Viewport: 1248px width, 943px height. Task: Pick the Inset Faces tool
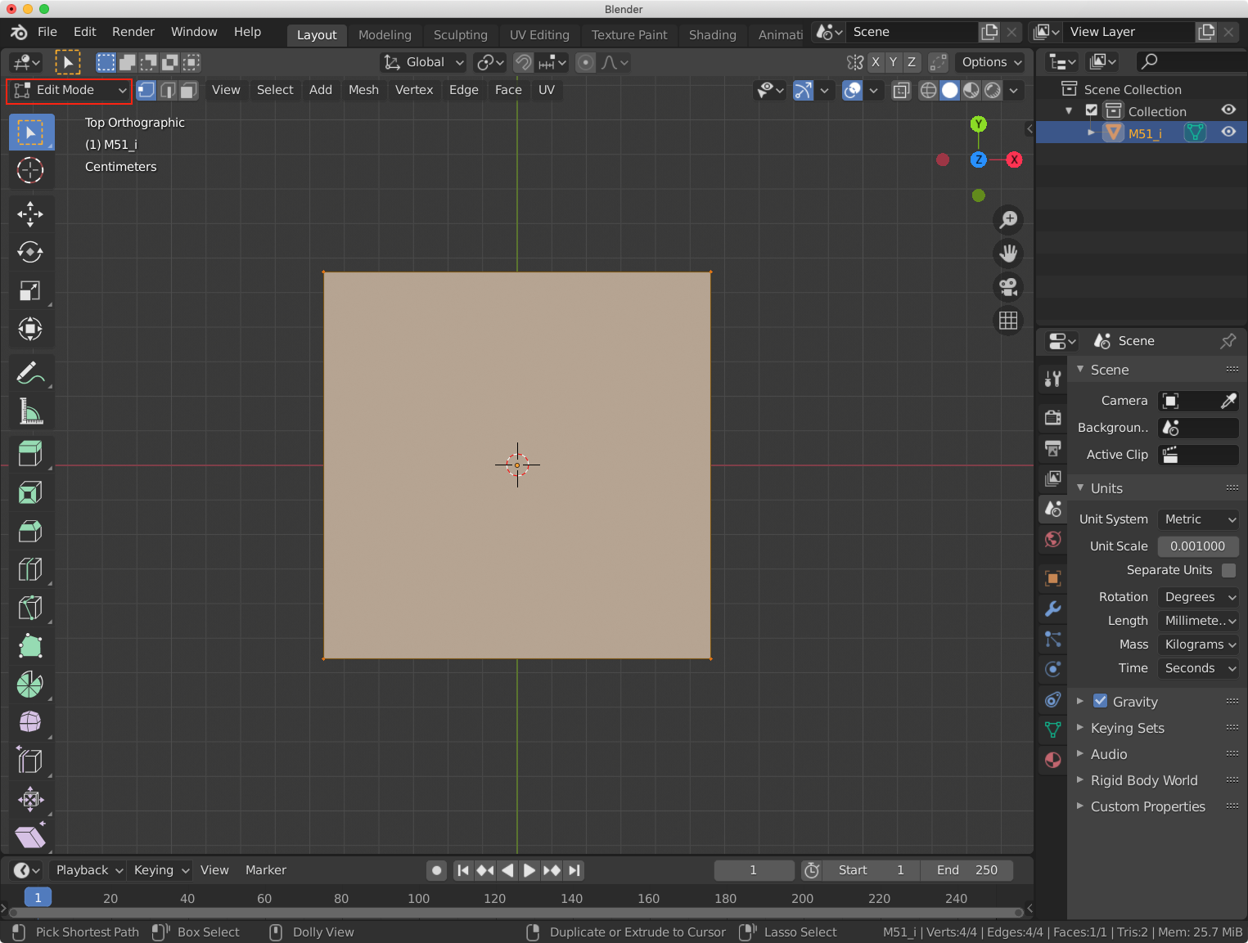click(x=30, y=492)
